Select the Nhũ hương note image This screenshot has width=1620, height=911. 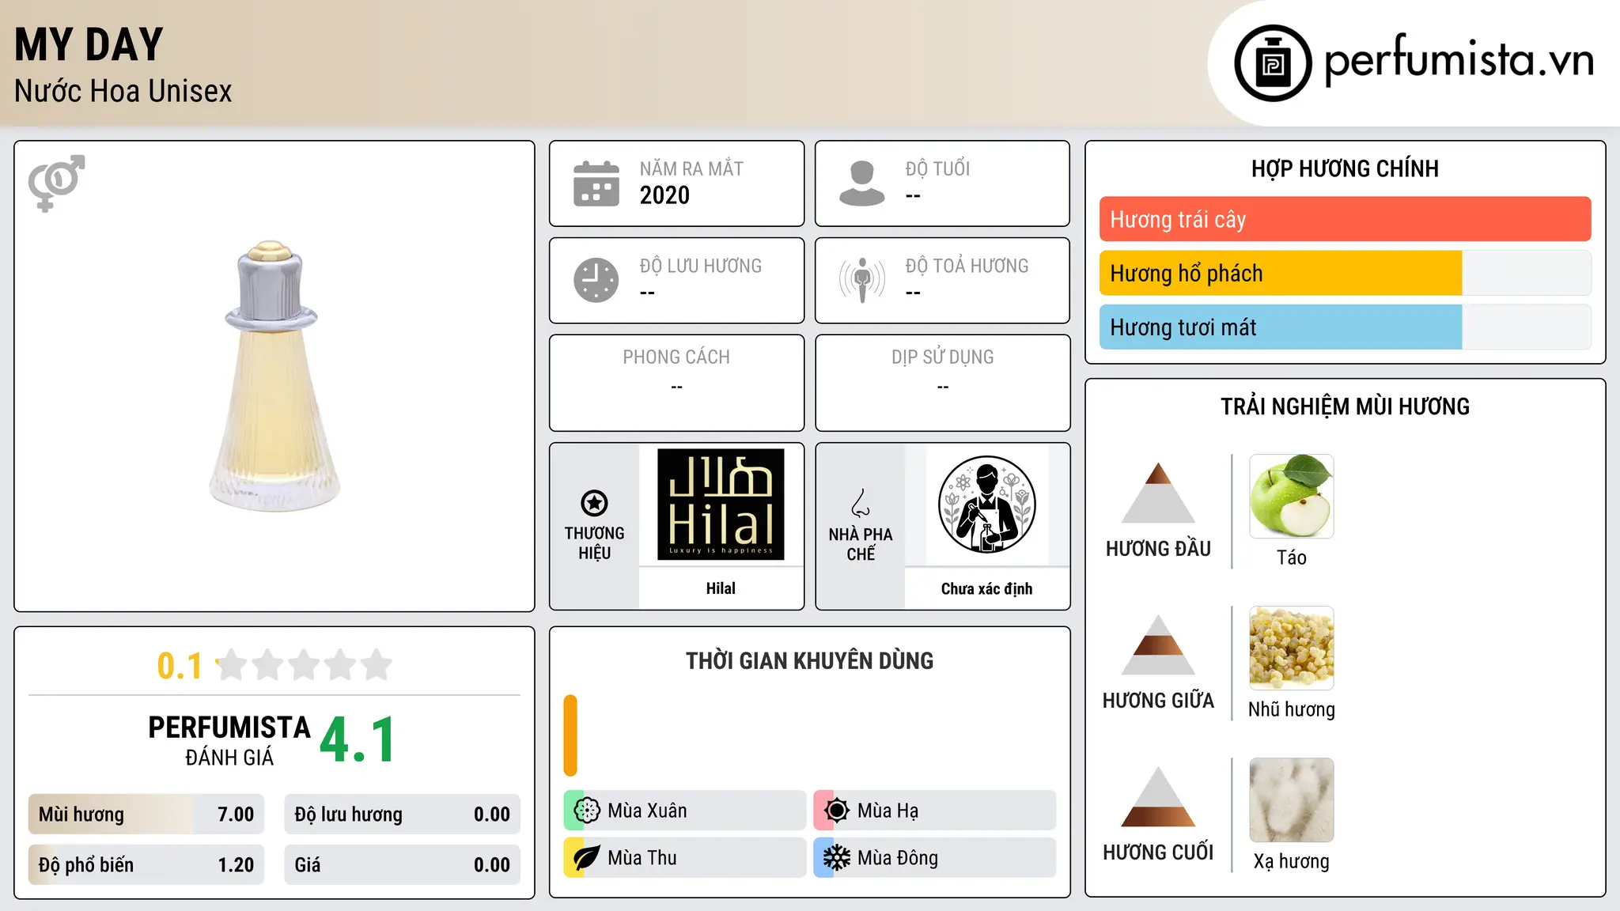1291,648
